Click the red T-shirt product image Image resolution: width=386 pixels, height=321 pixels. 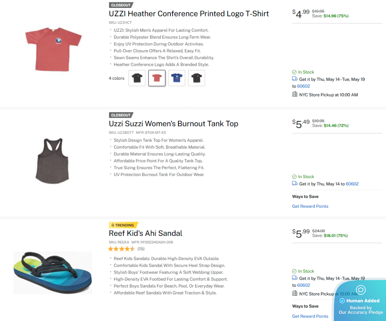click(x=53, y=49)
